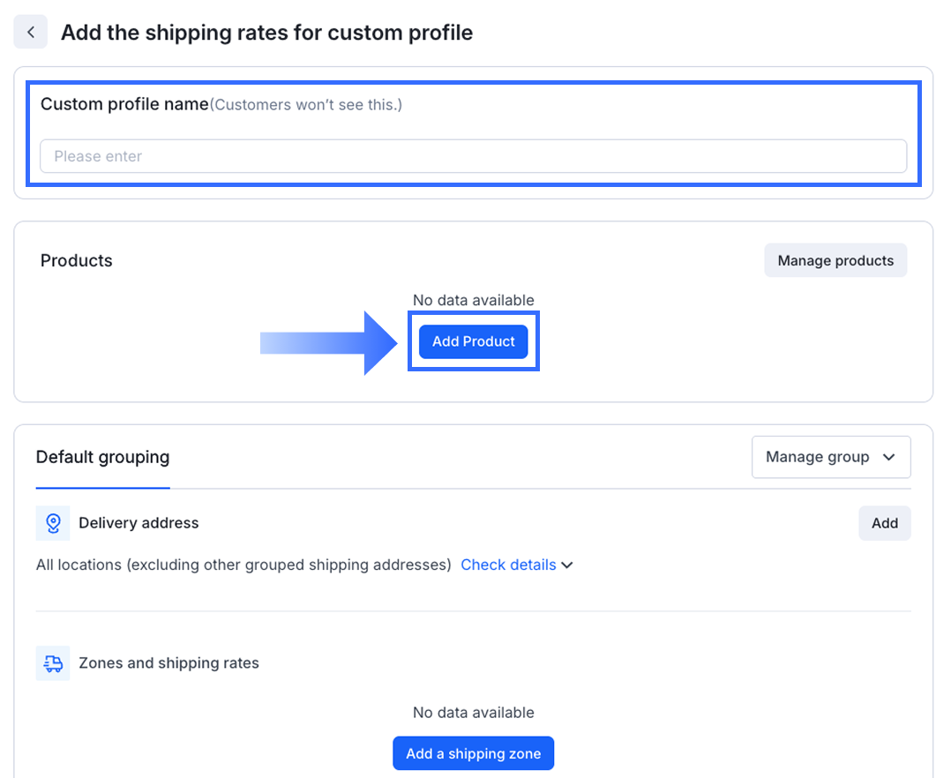Click the Zones and shipping rates label
The image size is (951, 778).
pyautogui.click(x=168, y=663)
